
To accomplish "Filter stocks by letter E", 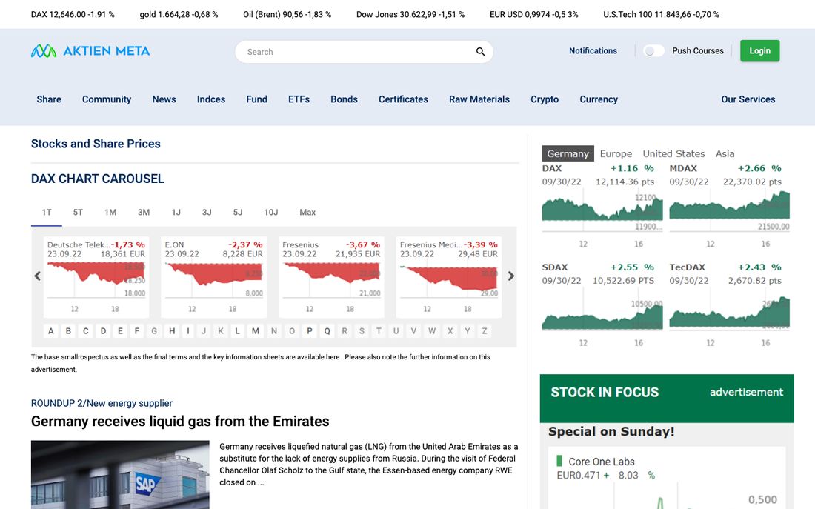I will pyautogui.click(x=120, y=331).
